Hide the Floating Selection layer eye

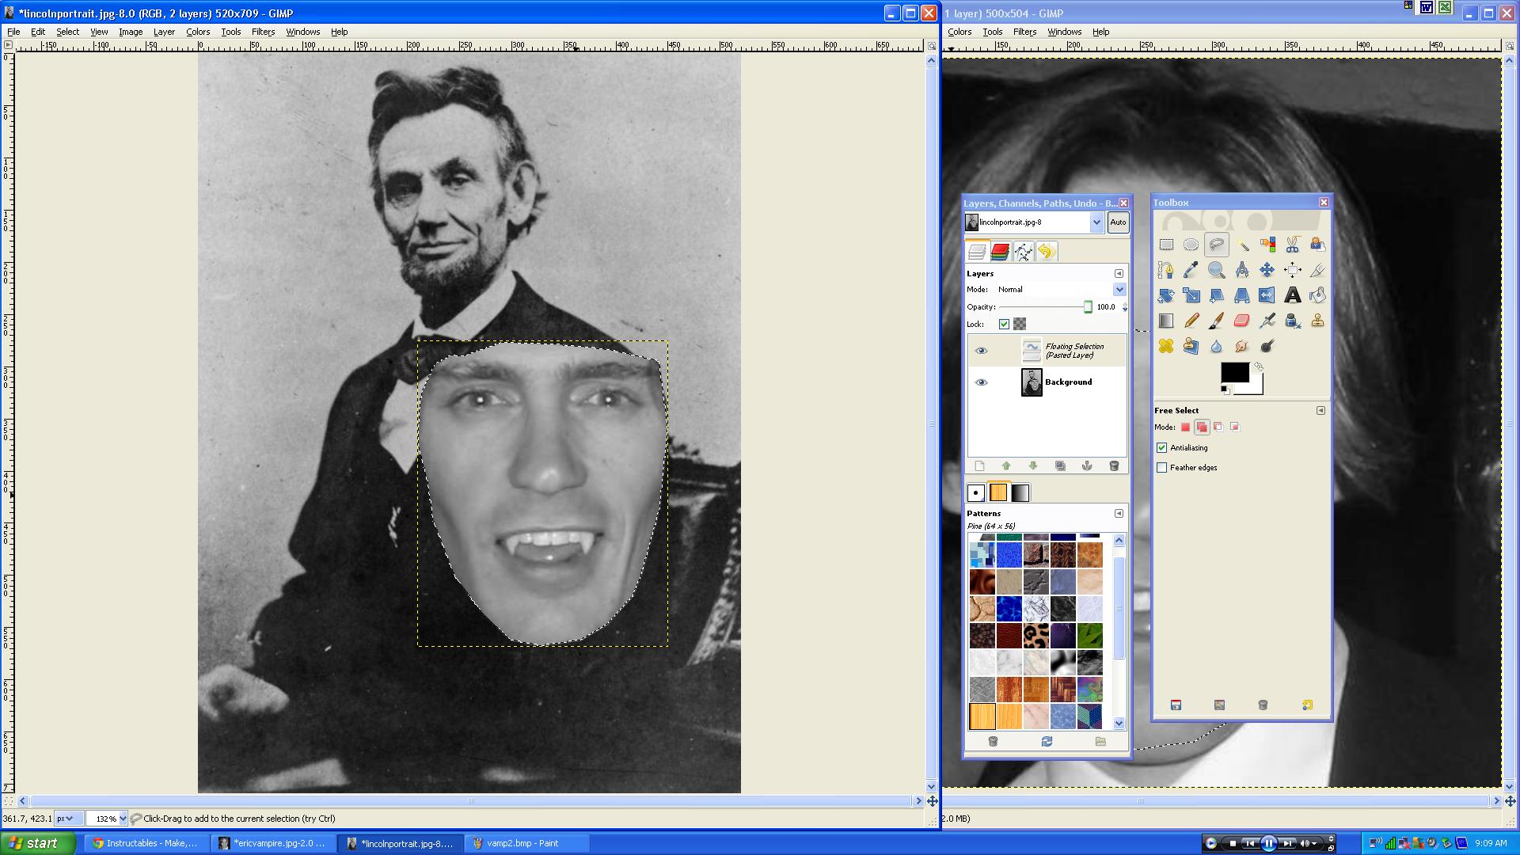[x=982, y=351]
